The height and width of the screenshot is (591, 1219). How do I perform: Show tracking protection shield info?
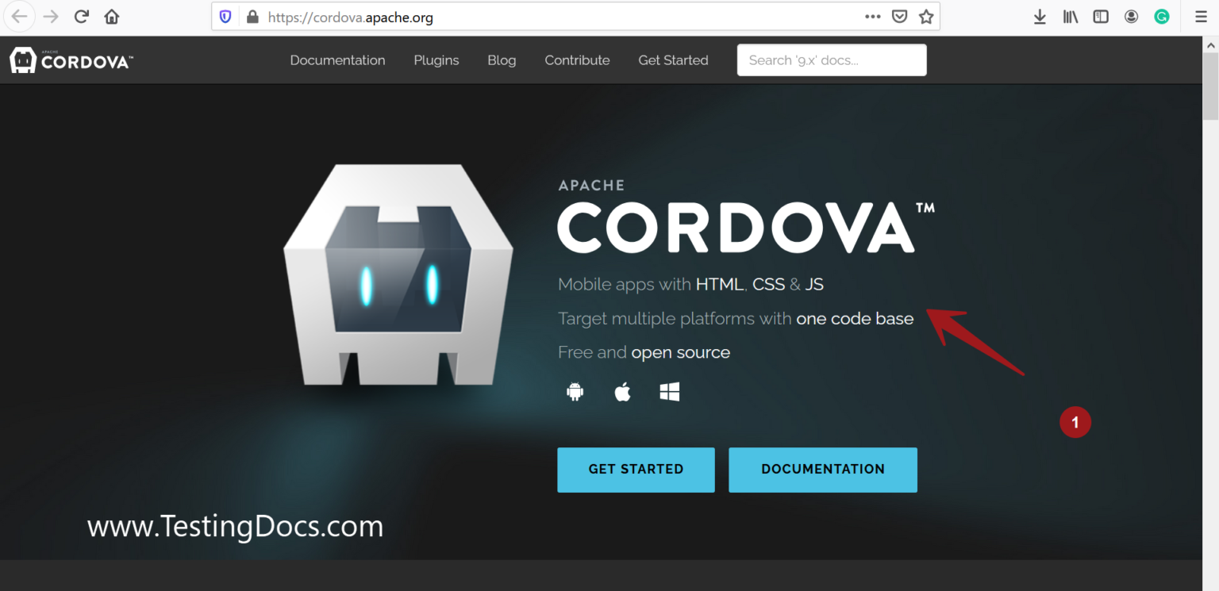click(225, 17)
